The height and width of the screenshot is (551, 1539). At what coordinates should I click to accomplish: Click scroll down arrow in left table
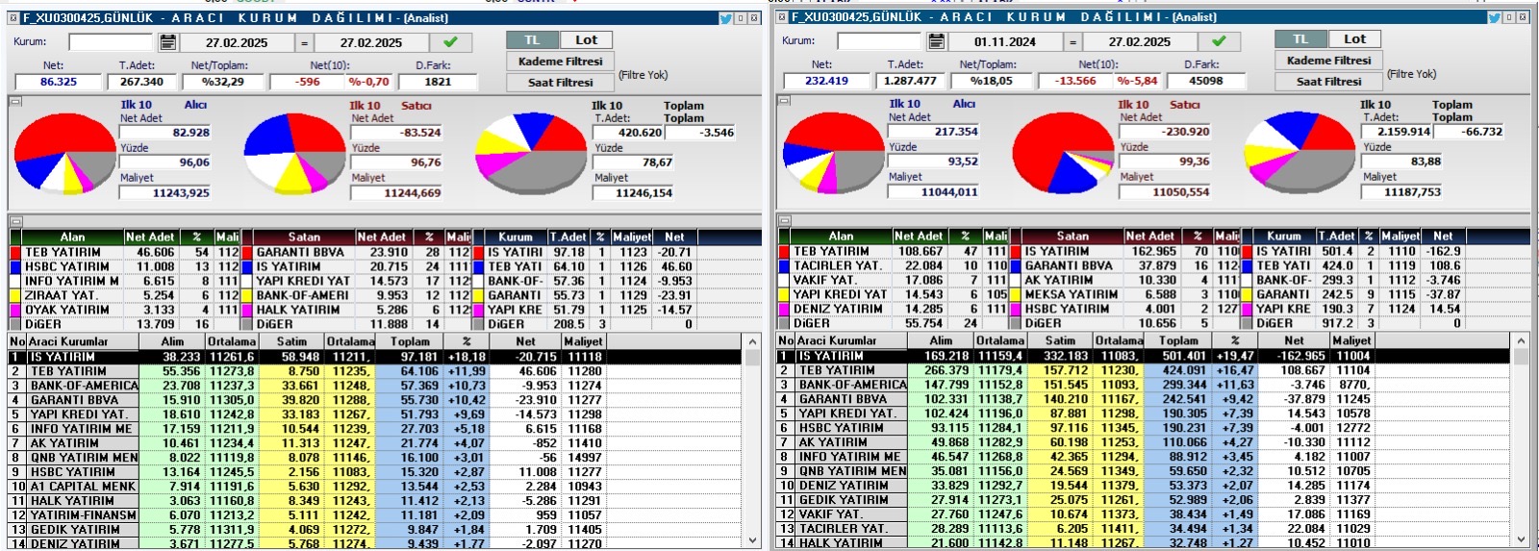point(752,540)
